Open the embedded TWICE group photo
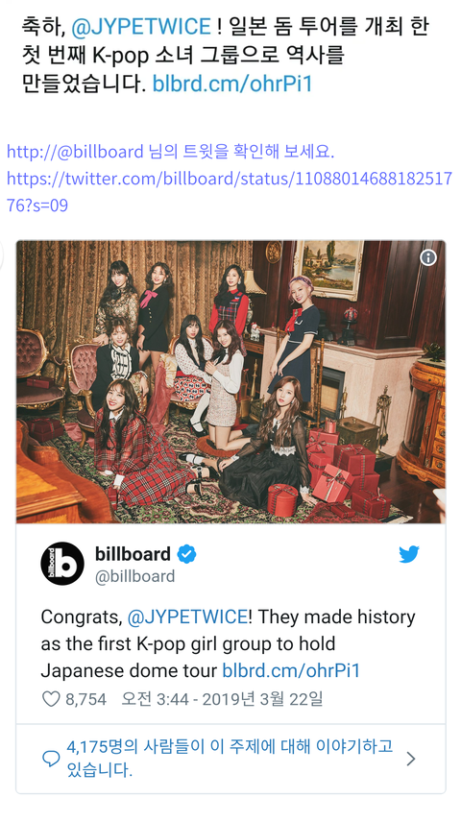The width and height of the screenshot is (461, 822). 230,381
